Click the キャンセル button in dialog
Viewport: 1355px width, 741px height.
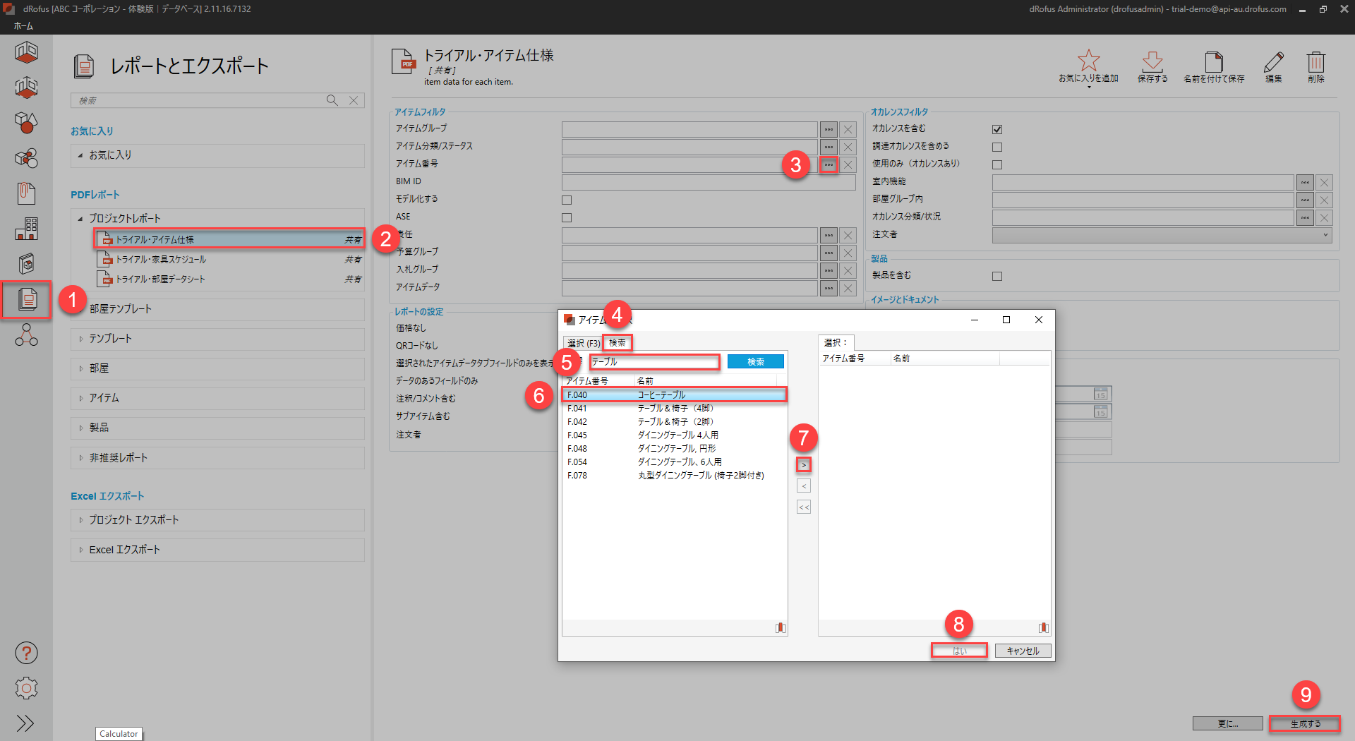pyautogui.click(x=1023, y=651)
